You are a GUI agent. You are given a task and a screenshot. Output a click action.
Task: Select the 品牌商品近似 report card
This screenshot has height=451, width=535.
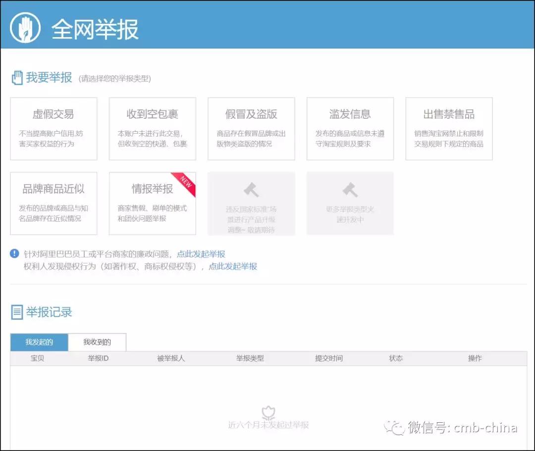pos(53,203)
